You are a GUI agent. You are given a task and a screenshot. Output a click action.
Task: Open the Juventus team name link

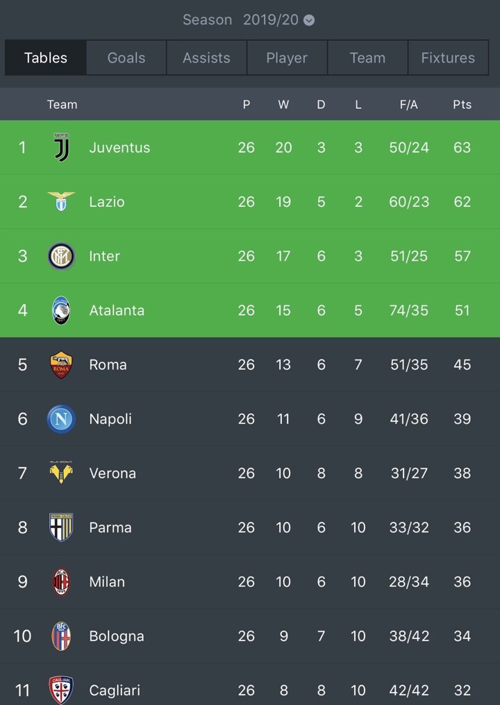[119, 148]
